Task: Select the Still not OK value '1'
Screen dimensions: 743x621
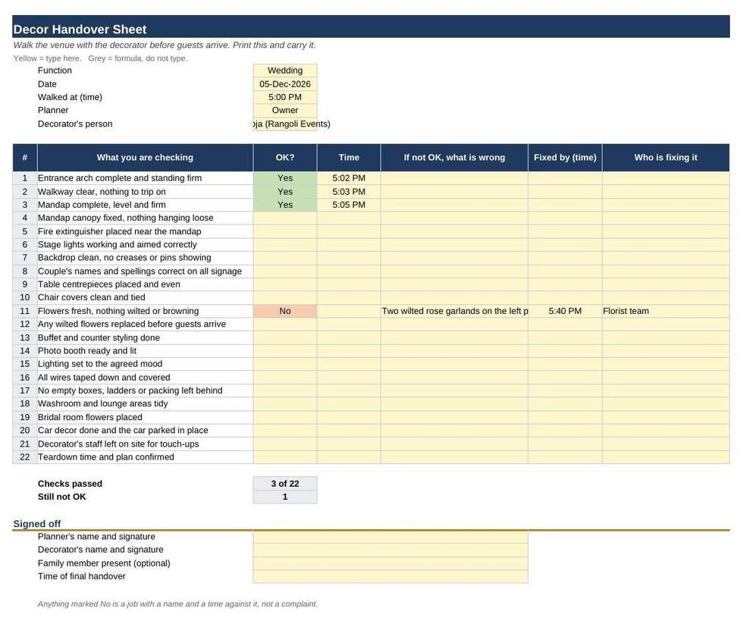Action: click(285, 497)
